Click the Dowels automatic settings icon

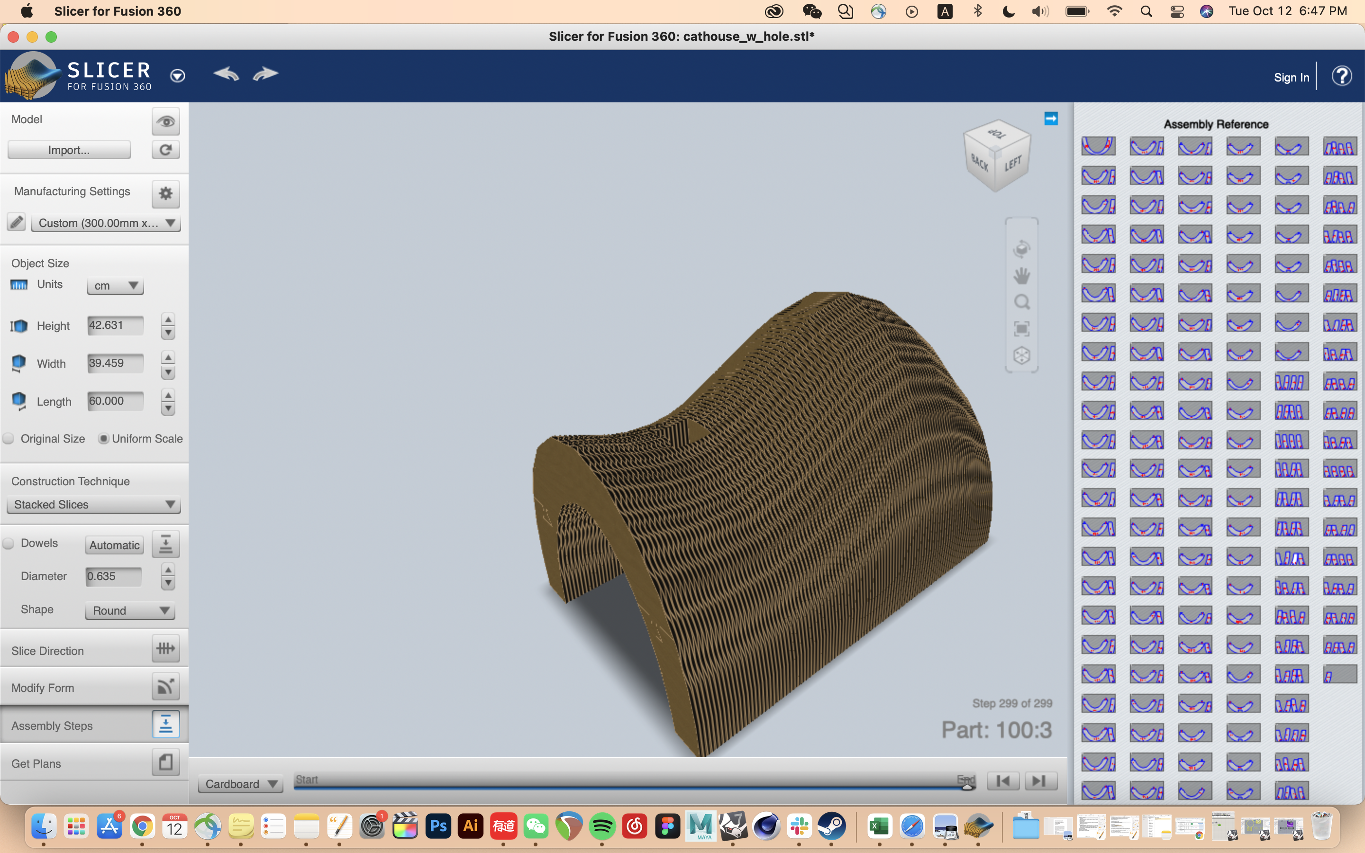tap(165, 544)
